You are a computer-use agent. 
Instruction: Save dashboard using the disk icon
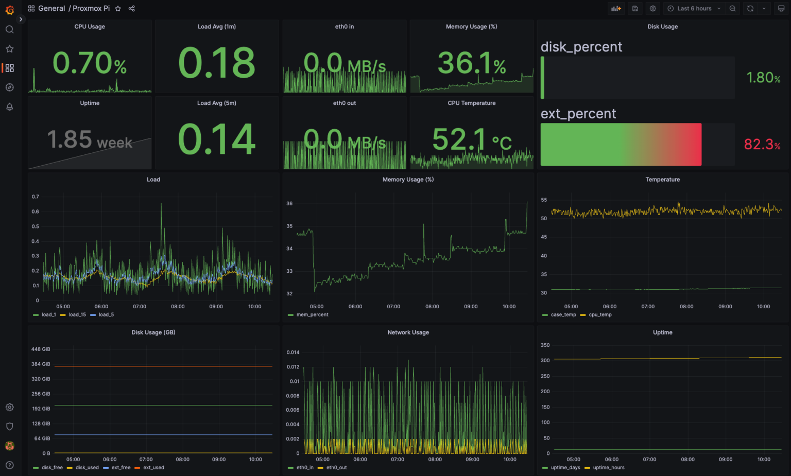pos(635,9)
